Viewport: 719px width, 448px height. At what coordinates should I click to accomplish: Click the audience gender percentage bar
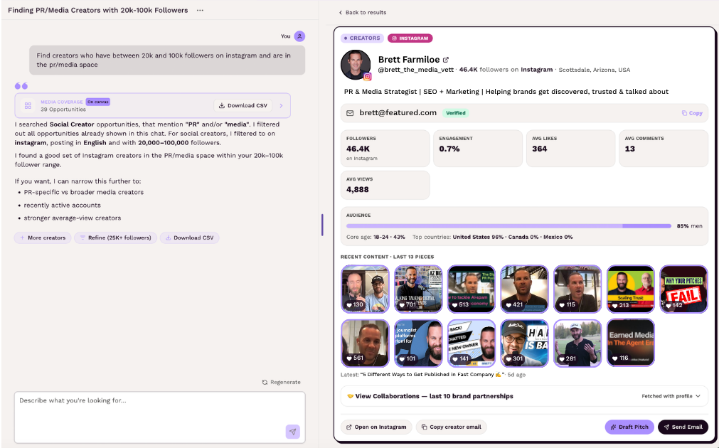pyautogui.click(x=508, y=226)
